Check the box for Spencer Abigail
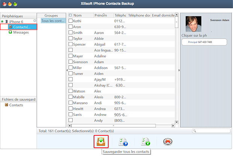Image resolution: width=233 pixels, height=156 pixels. (x=70, y=44)
